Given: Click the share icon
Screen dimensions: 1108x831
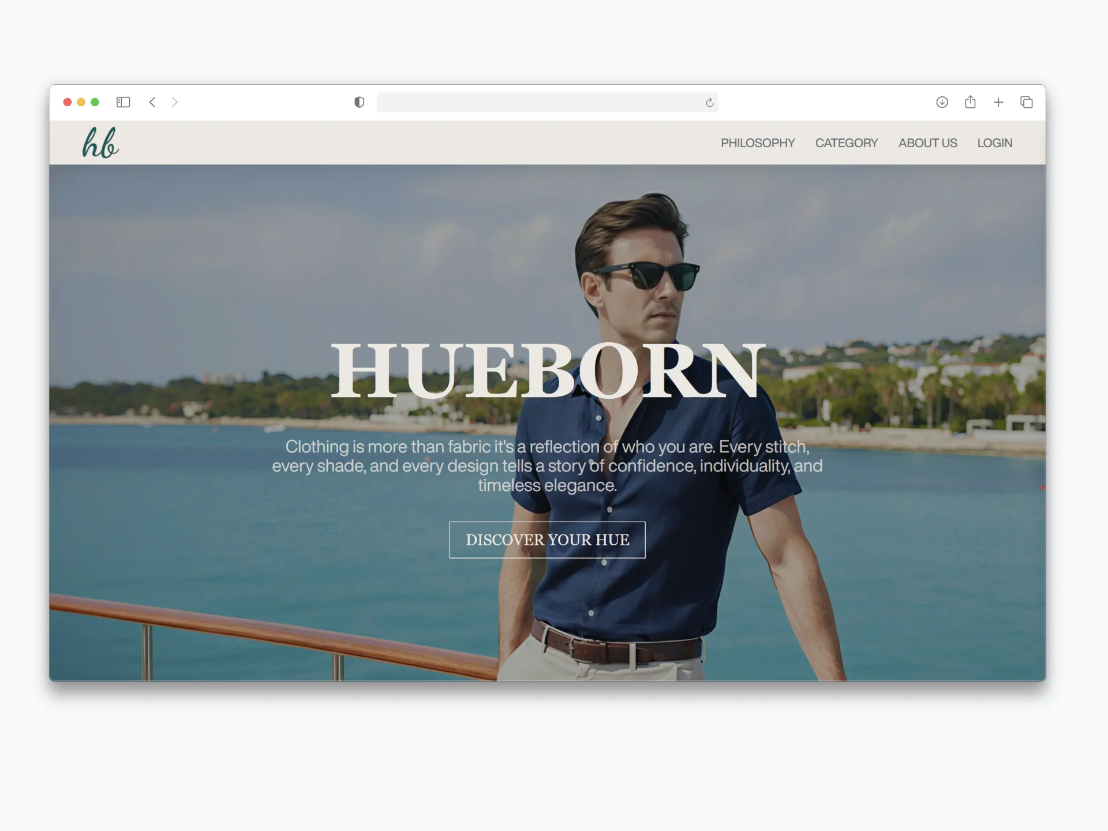Looking at the screenshot, I should click(x=970, y=102).
